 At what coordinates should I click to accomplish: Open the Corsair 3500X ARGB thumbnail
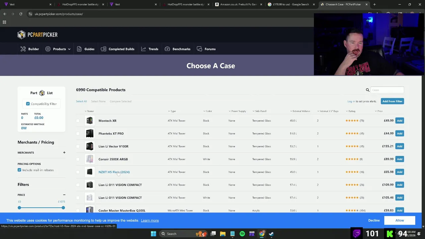(89, 159)
